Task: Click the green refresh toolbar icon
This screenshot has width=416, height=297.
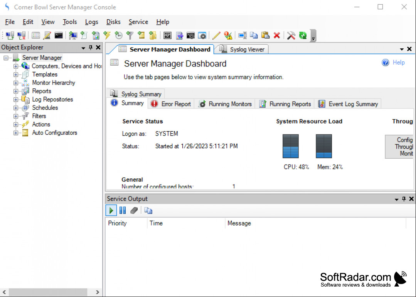Action: 303,35
